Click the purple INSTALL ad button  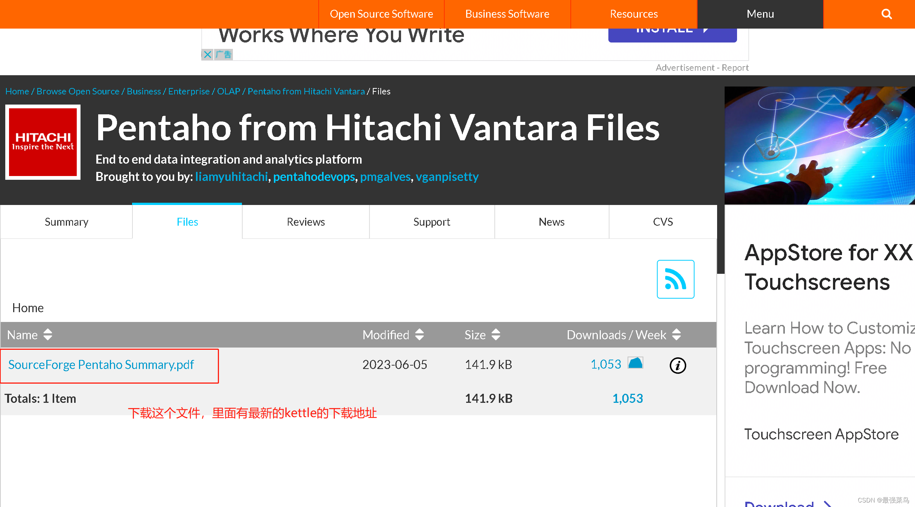coord(672,35)
